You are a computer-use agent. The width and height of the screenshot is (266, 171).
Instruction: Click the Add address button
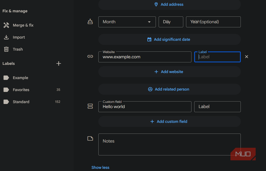(169, 5)
